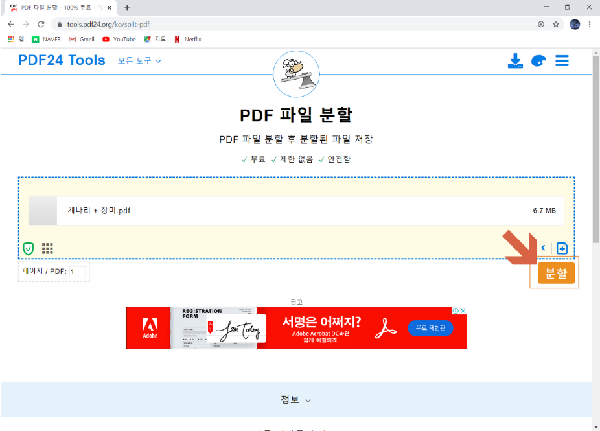The image size is (600, 431).
Task: Close the PDF 파일 분할 tab
Action: click(109, 8)
